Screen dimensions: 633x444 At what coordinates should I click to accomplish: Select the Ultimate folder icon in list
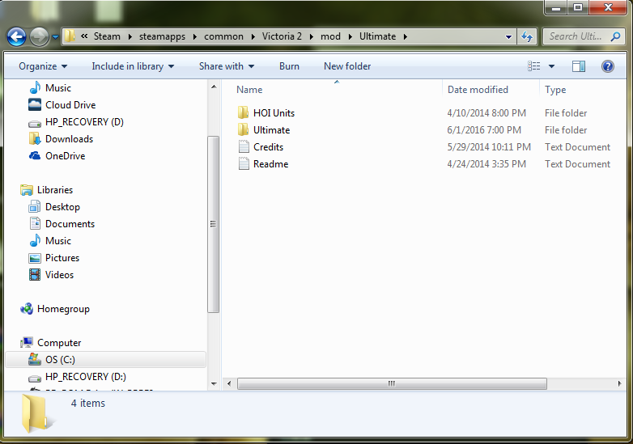[x=244, y=130]
